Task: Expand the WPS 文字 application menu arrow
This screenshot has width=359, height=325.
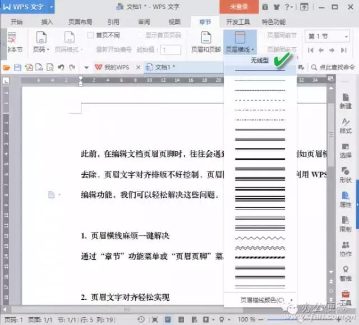Action: click(x=51, y=7)
